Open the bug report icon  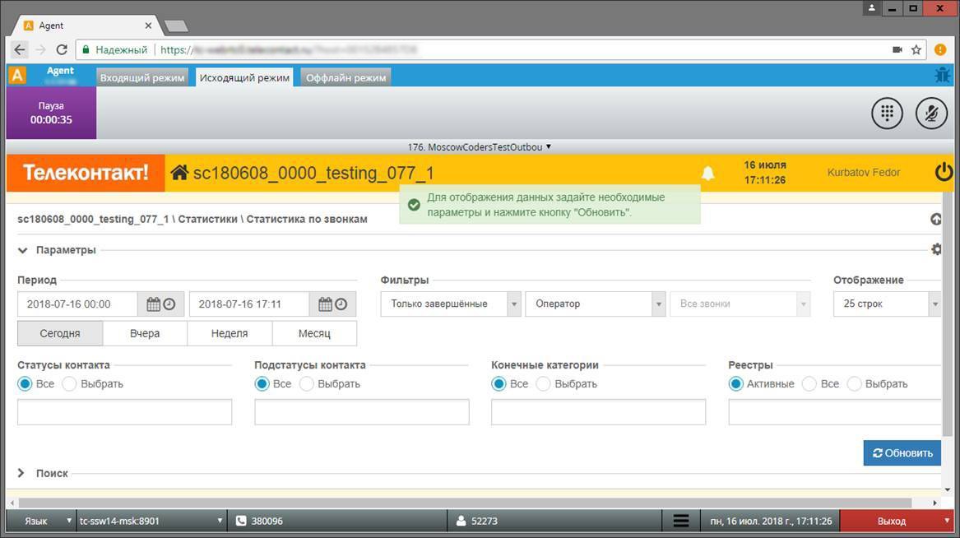tap(942, 76)
